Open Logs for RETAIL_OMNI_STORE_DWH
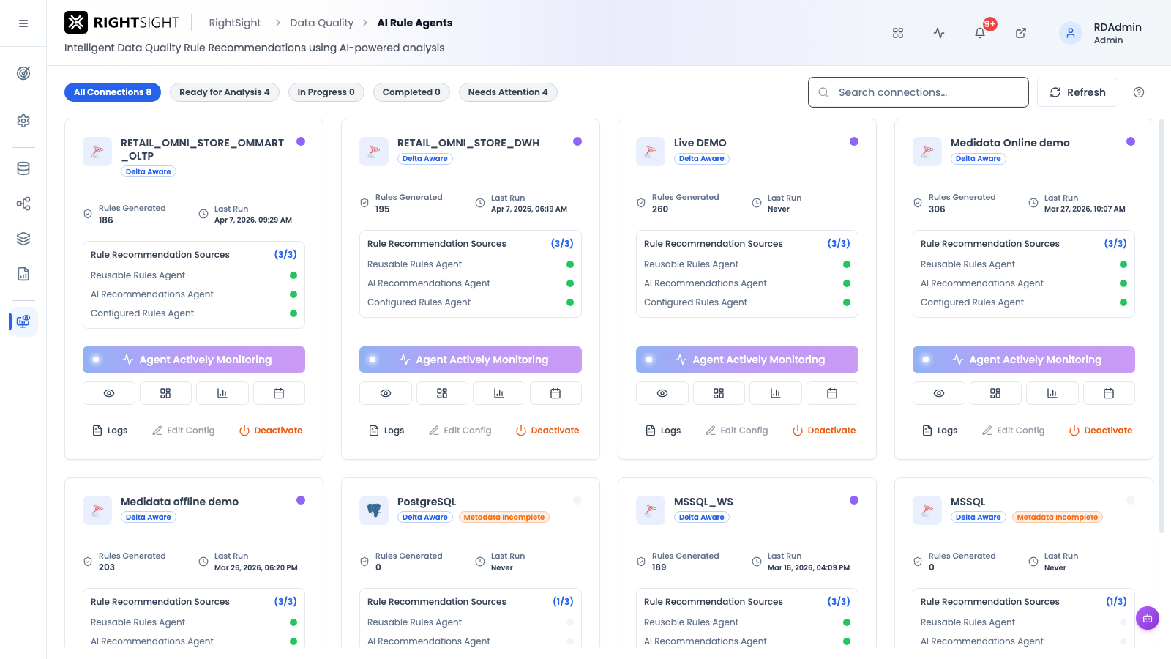Image resolution: width=1171 pixels, height=659 pixels. point(386,431)
